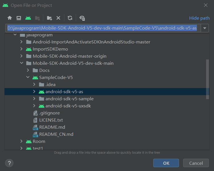Jump to project directory Android icon
This screenshot has height=171, width=214.
(28, 18)
